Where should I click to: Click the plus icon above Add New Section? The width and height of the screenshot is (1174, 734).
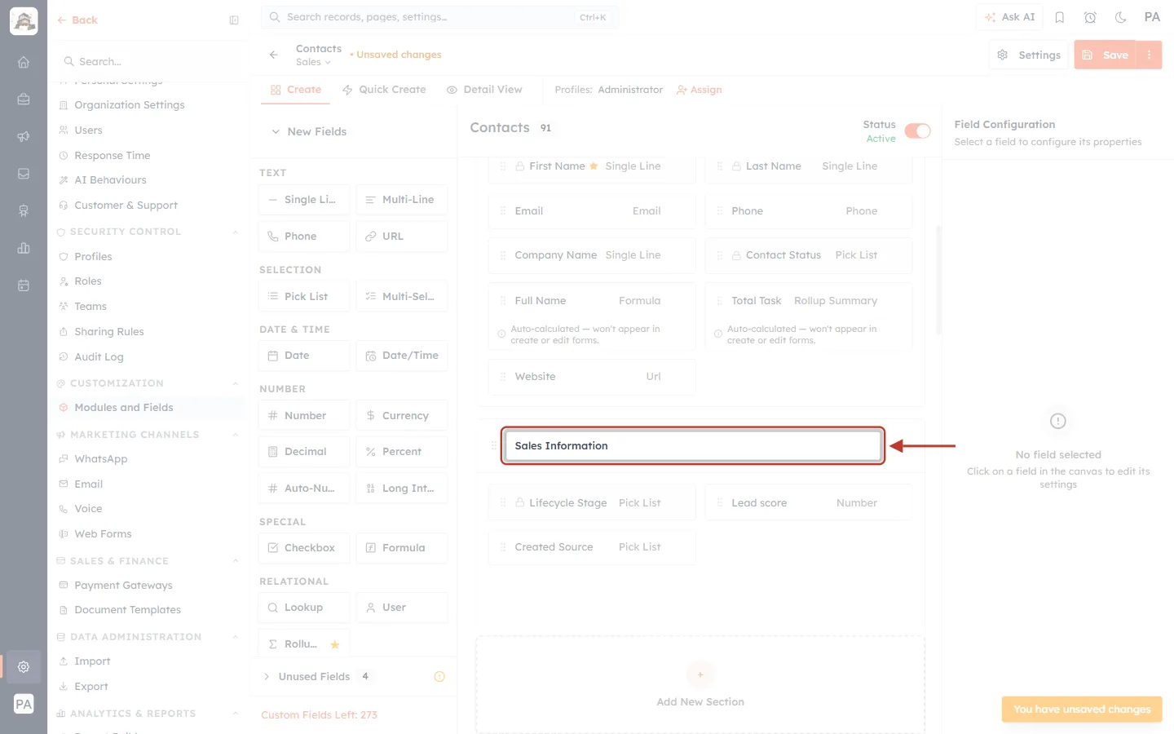tap(700, 674)
